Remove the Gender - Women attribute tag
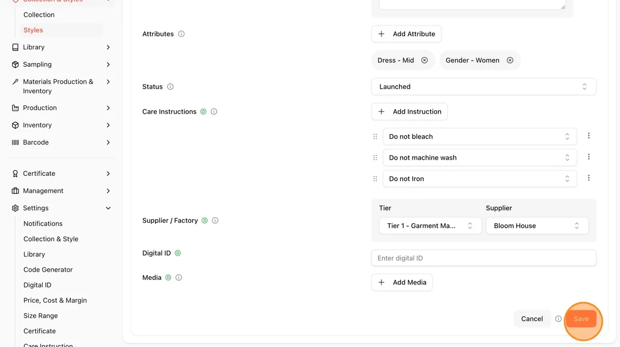 pos(510,60)
